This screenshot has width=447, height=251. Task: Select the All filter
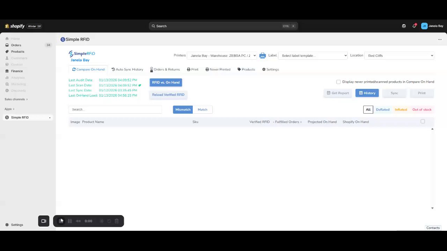click(368, 109)
